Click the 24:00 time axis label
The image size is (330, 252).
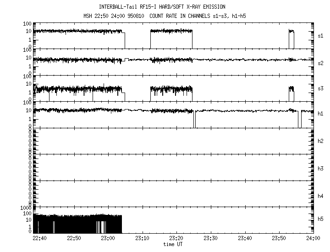[x=313, y=238]
